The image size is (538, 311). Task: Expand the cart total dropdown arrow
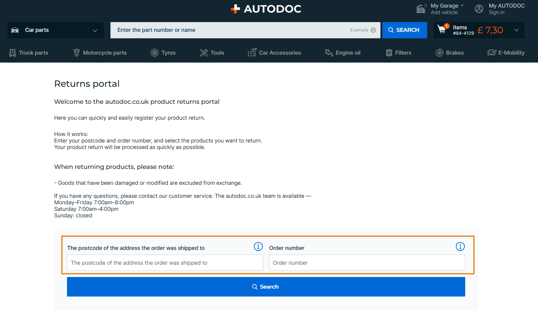pos(517,30)
